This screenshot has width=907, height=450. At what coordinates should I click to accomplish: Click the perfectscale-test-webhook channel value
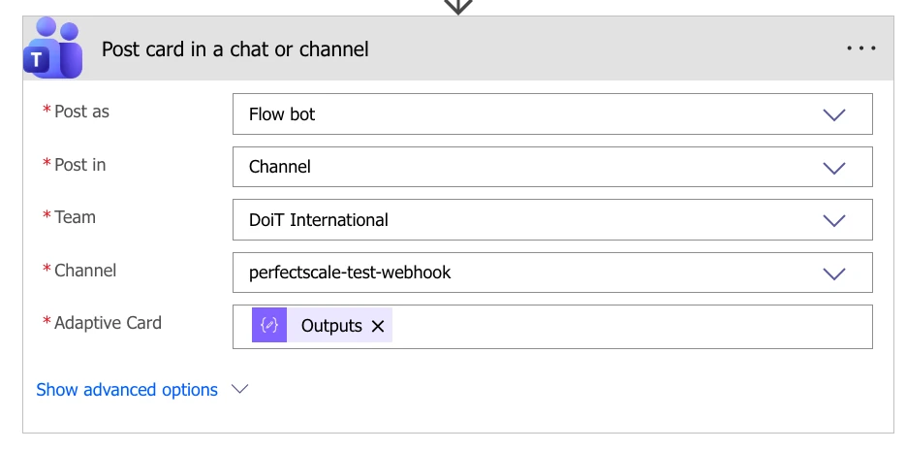350,273
